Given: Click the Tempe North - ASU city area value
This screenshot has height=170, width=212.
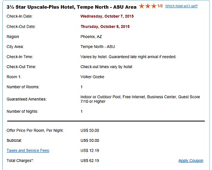Looking at the screenshot, I should coord(98,46).
